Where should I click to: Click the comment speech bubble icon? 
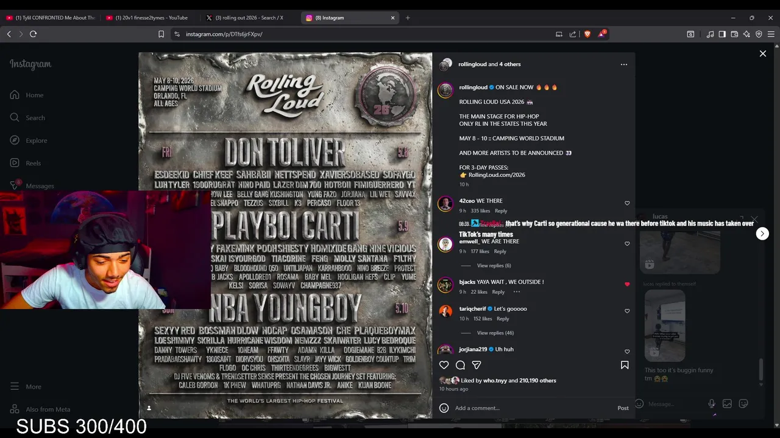tap(460, 365)
